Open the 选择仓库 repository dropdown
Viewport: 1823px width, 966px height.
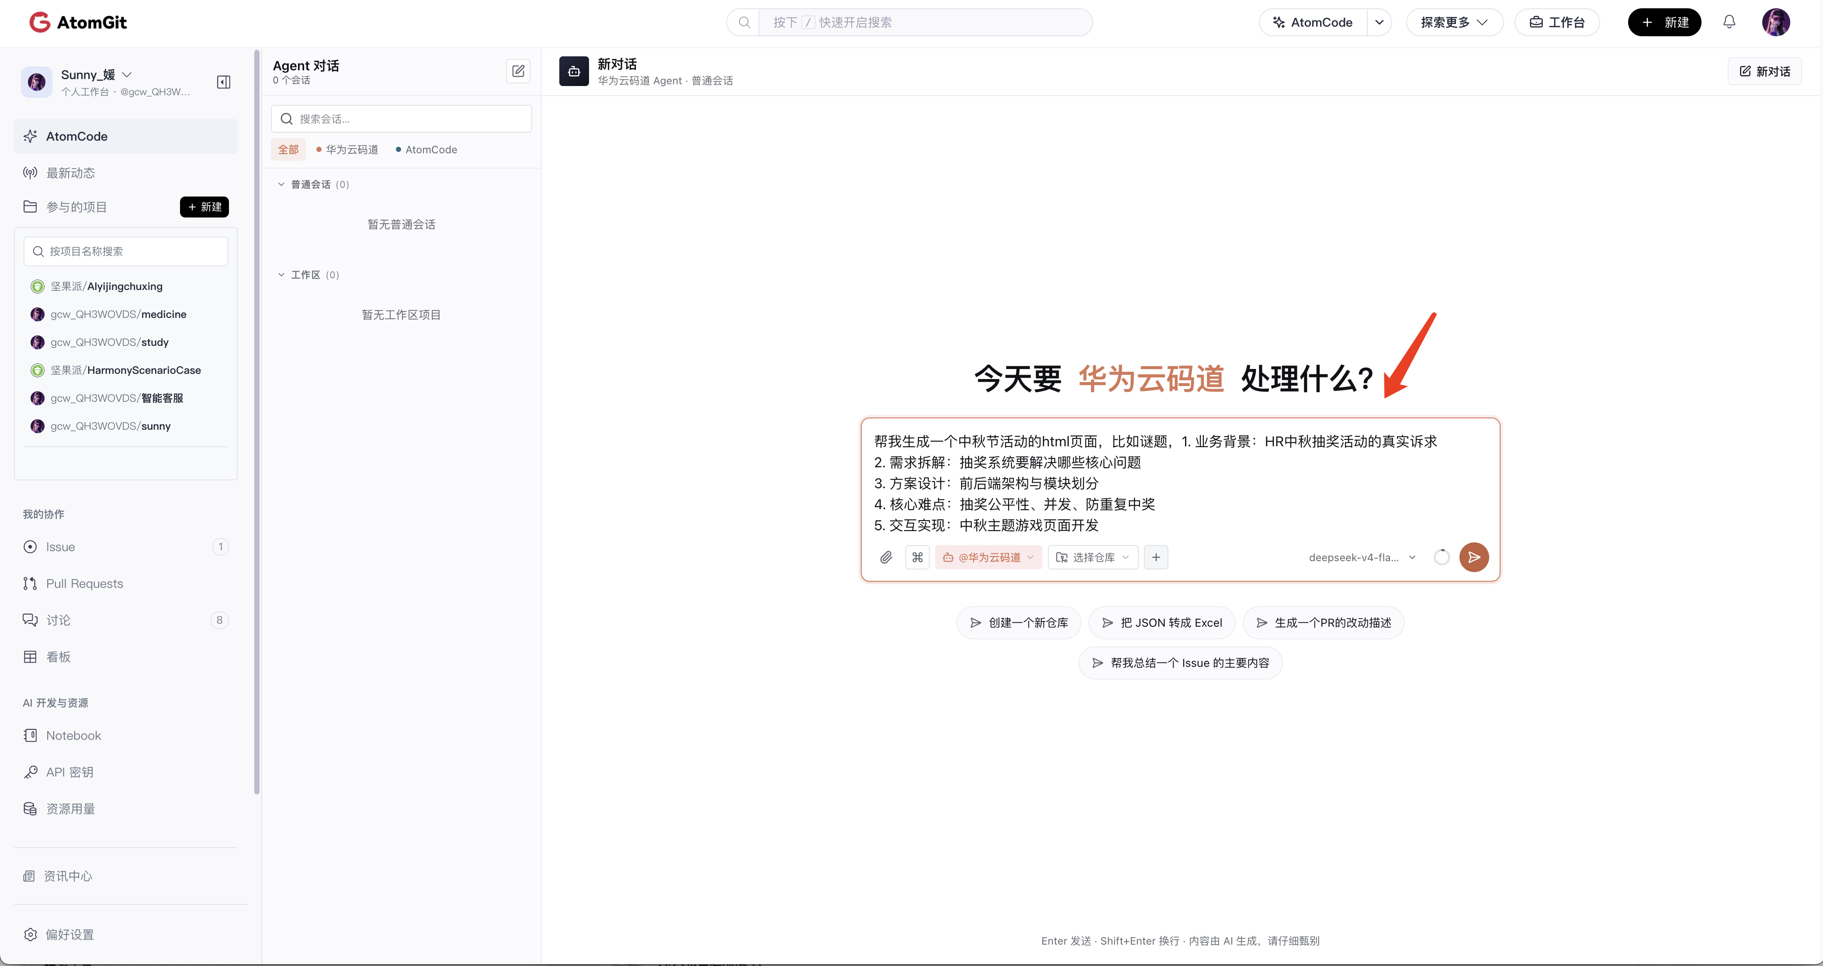[x=1093, y=557]
